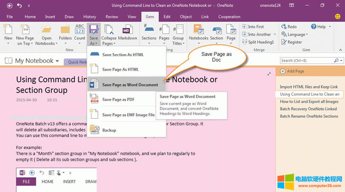Click the Split Heading1 tool
The image size is (345, 192).
click(x=257, y=42)
